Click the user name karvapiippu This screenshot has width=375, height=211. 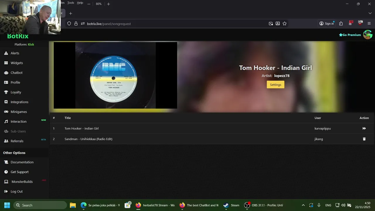pos(323,128)
